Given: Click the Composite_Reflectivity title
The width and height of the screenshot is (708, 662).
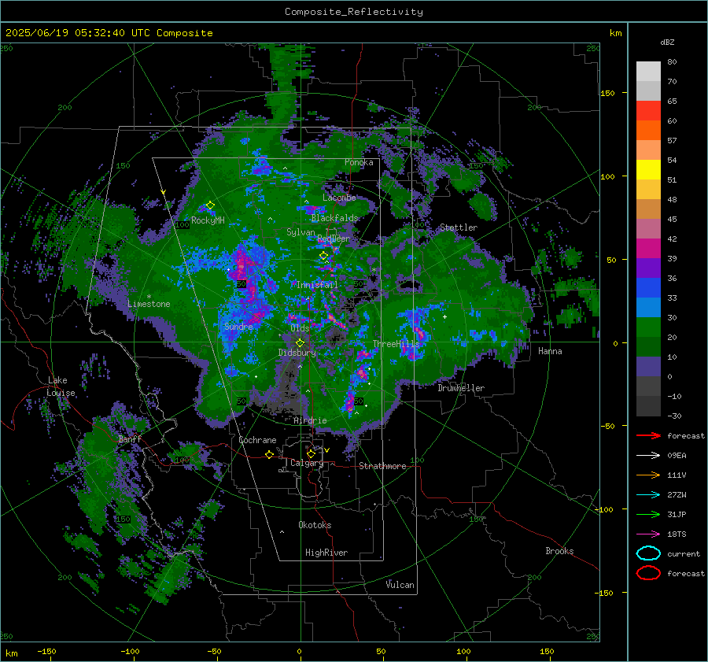Looking at the screenshot, I should 354,12.
